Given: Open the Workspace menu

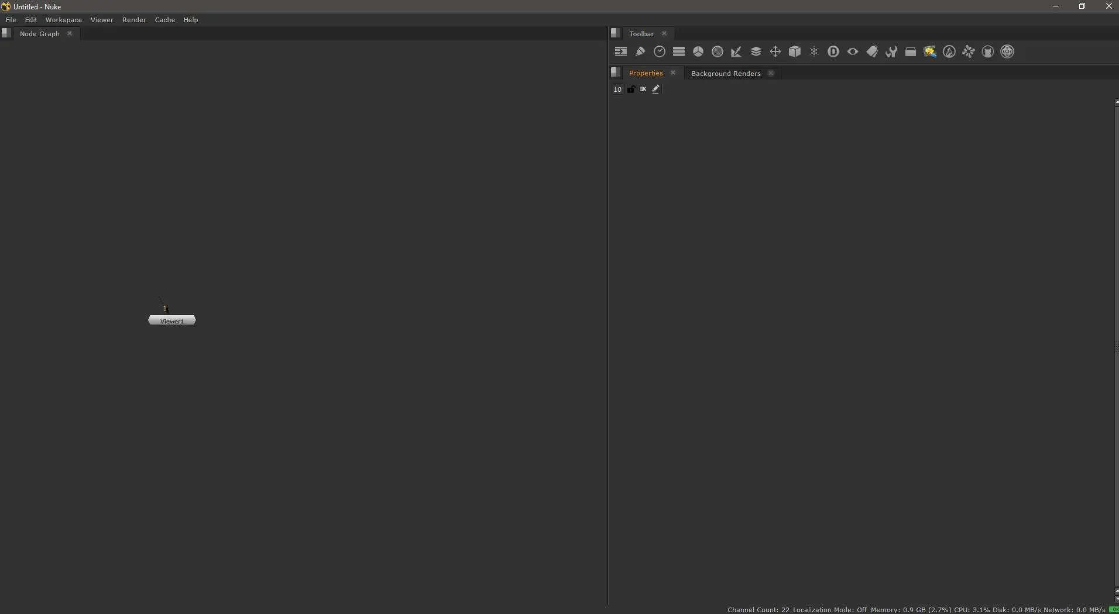Looking at the screenshot, I should (x=63, y=20).
